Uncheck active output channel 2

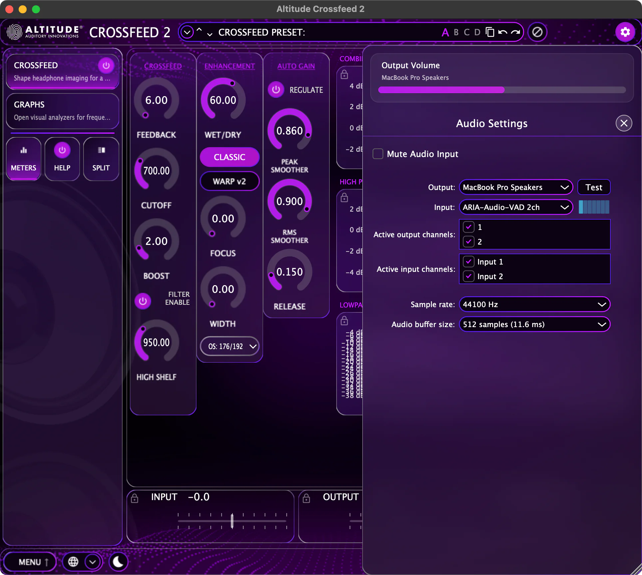(469, 242)
